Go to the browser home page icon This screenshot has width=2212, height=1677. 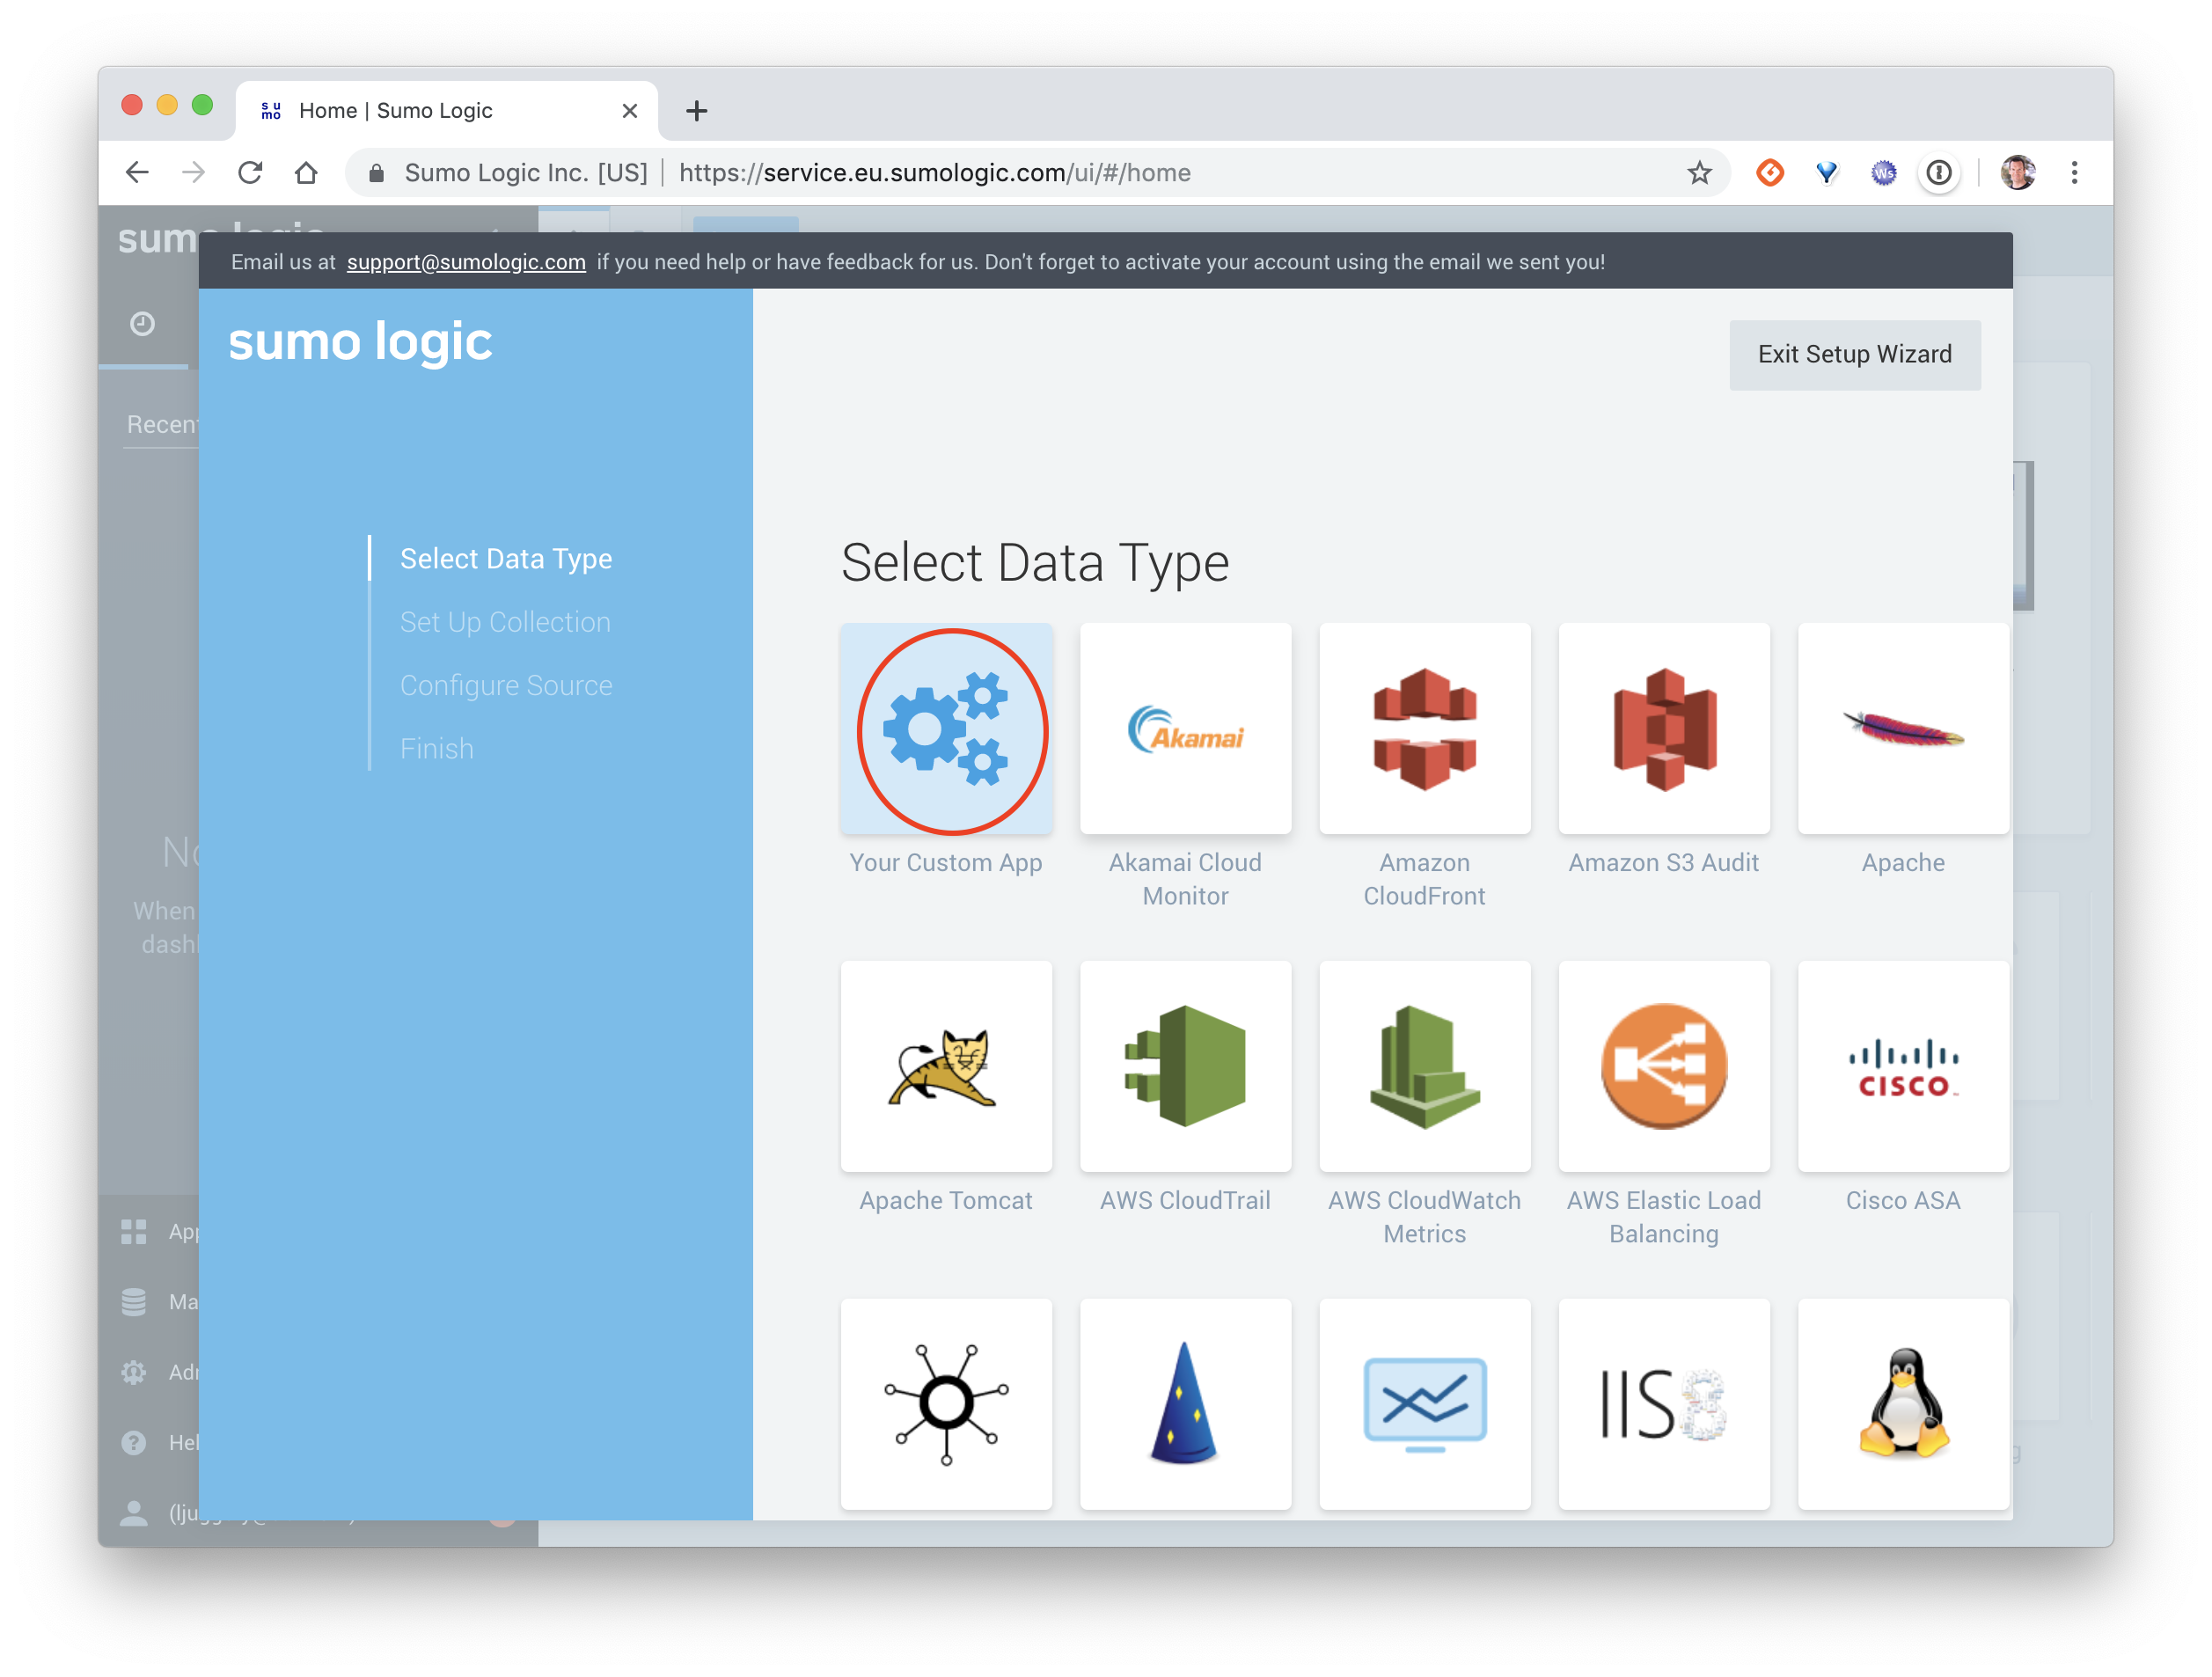[x=306, y=173]
